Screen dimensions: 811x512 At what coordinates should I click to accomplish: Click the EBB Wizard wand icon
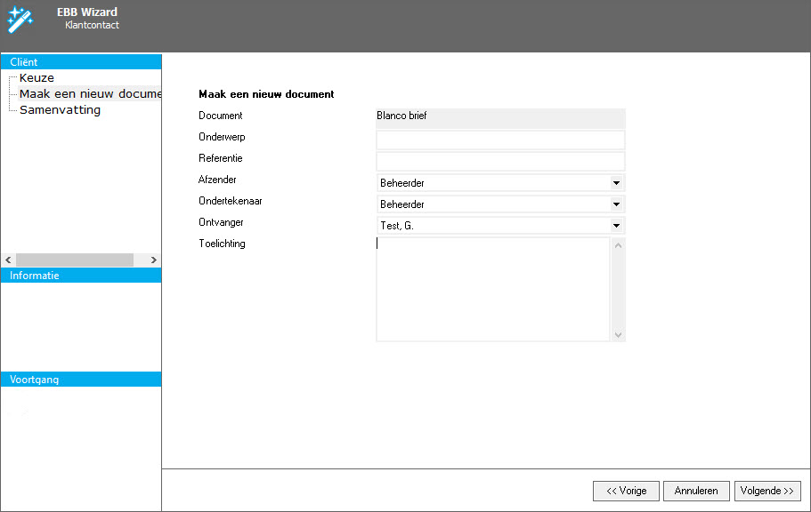point(20,19)
